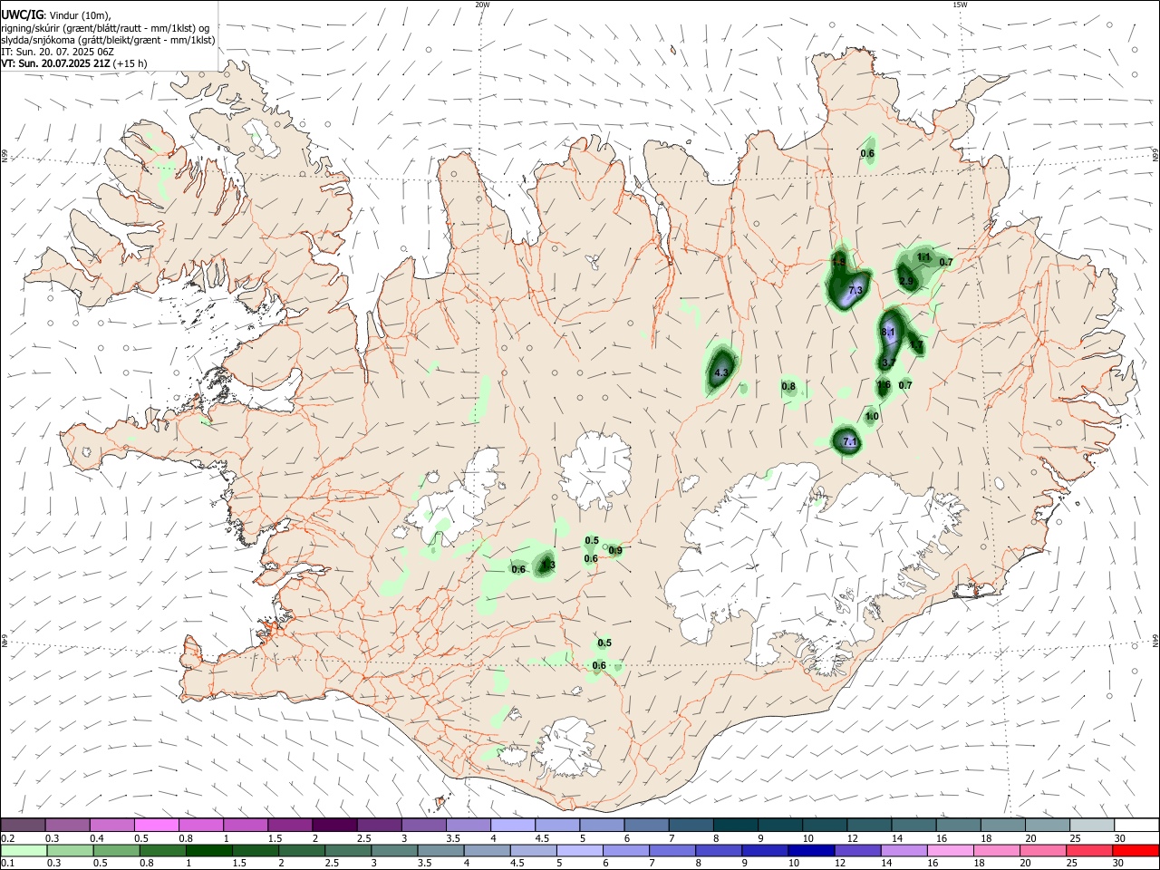
Task: Select the dark mauve 0.2–0.3 swatch in top row
Action: click(24, 826)
